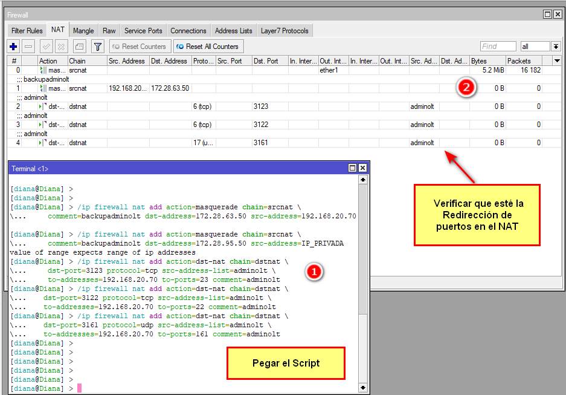Click the minus remove rule icon

(x=29, y=47)
